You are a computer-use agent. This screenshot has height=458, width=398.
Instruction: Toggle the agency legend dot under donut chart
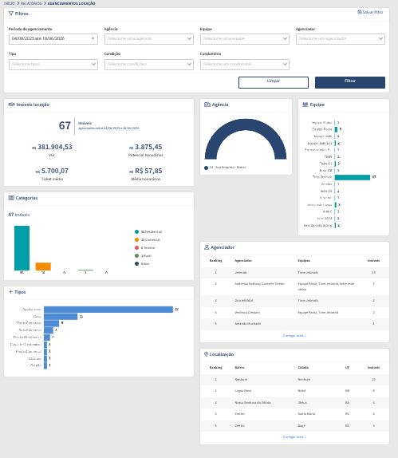tap(206, 168)
